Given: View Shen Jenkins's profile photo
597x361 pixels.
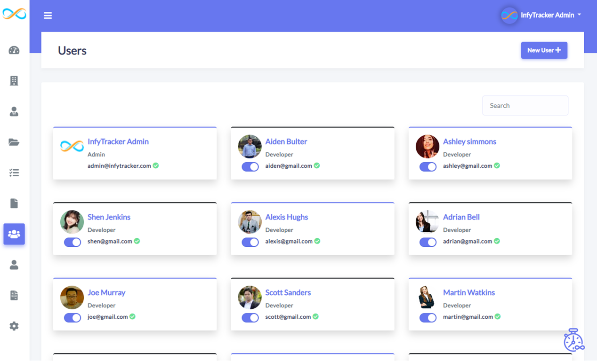Looking at the screenshot, I should [72, 221].
